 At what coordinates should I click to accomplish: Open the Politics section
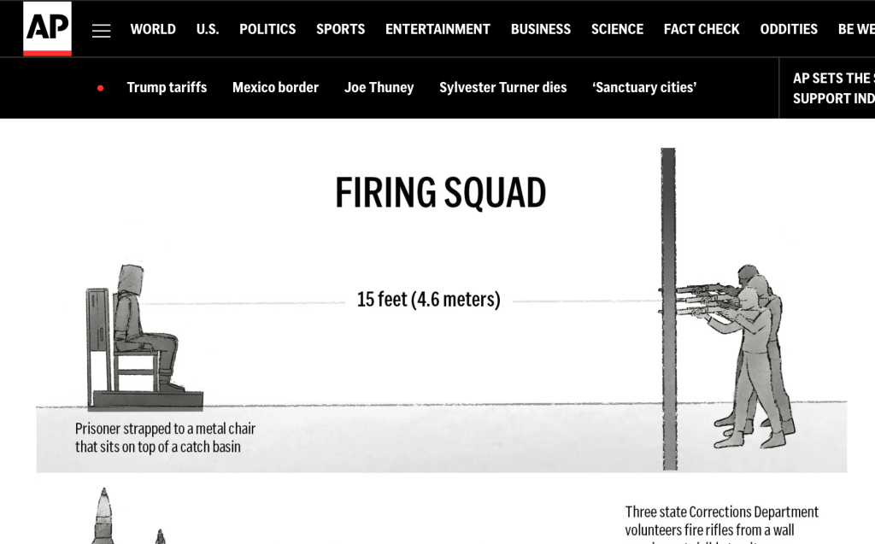(x=267, y=29)
